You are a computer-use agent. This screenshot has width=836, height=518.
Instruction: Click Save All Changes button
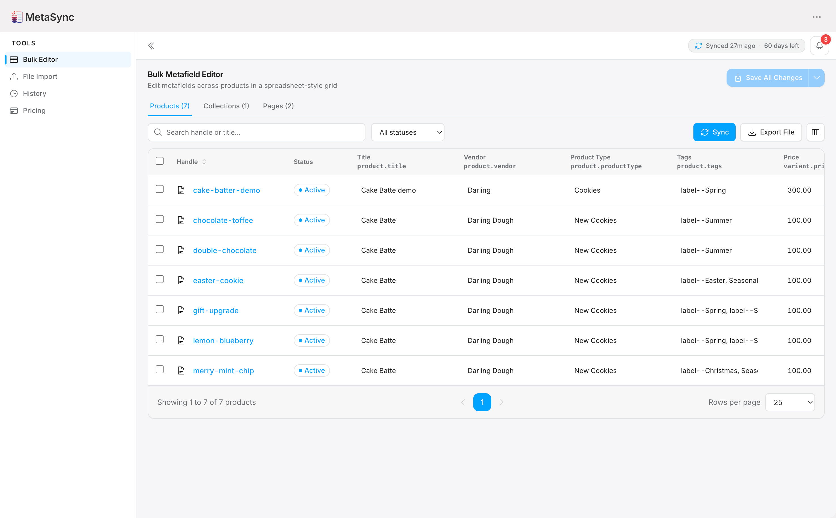point(767,78)
